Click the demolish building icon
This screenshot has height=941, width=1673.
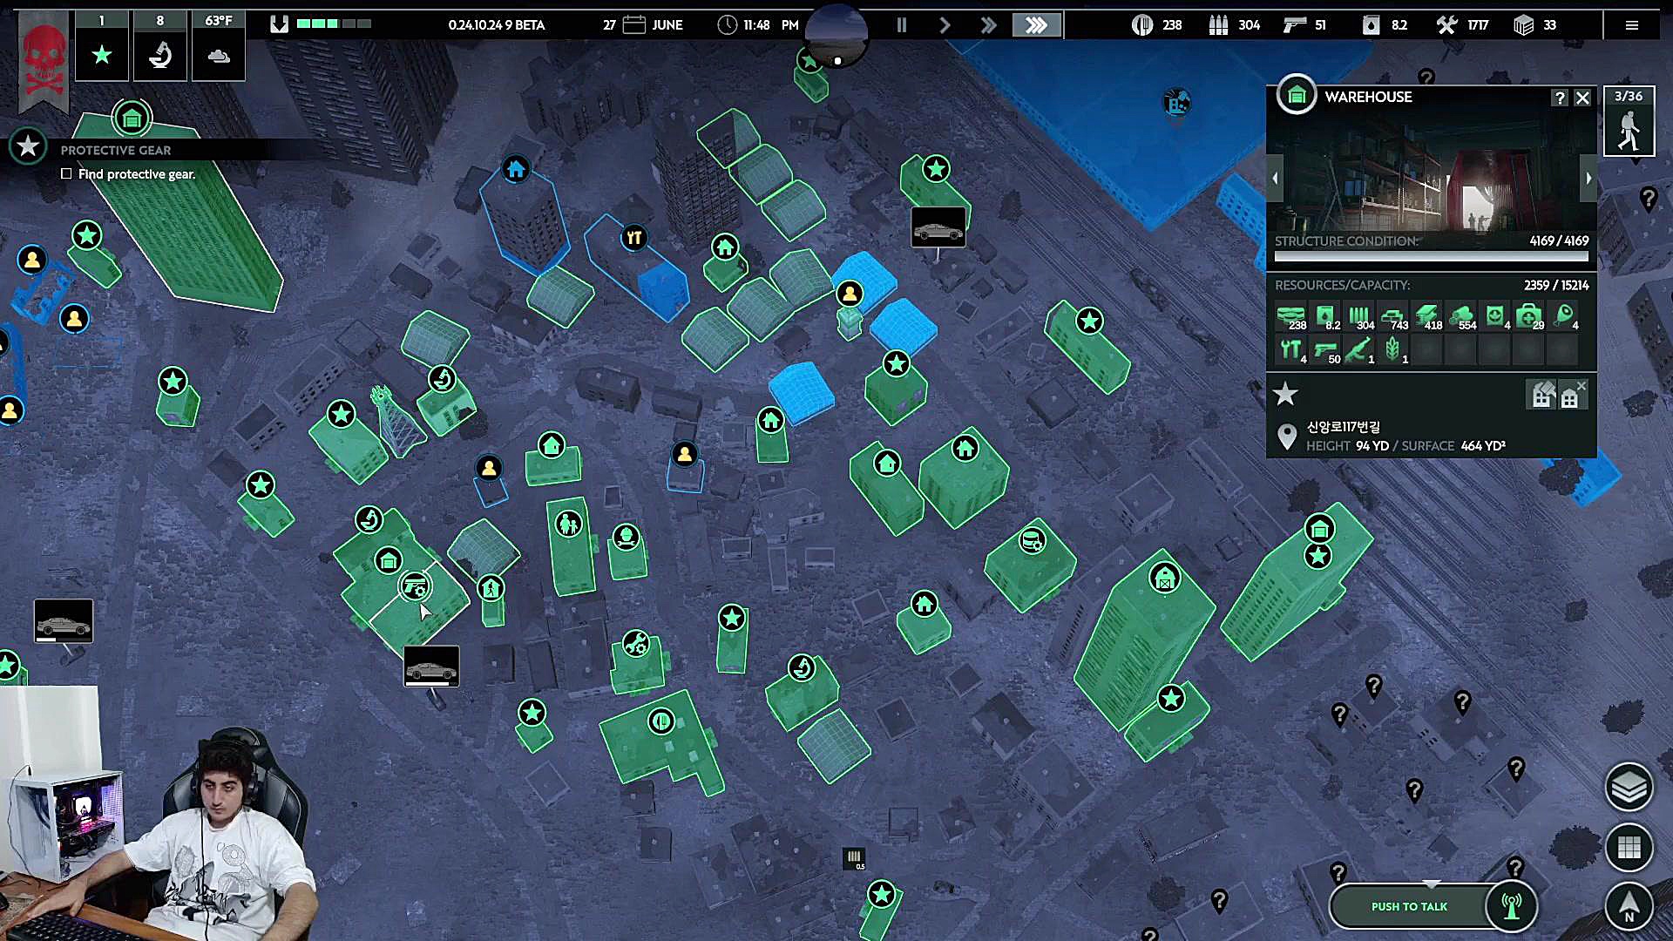click(x=1571, y=396)
